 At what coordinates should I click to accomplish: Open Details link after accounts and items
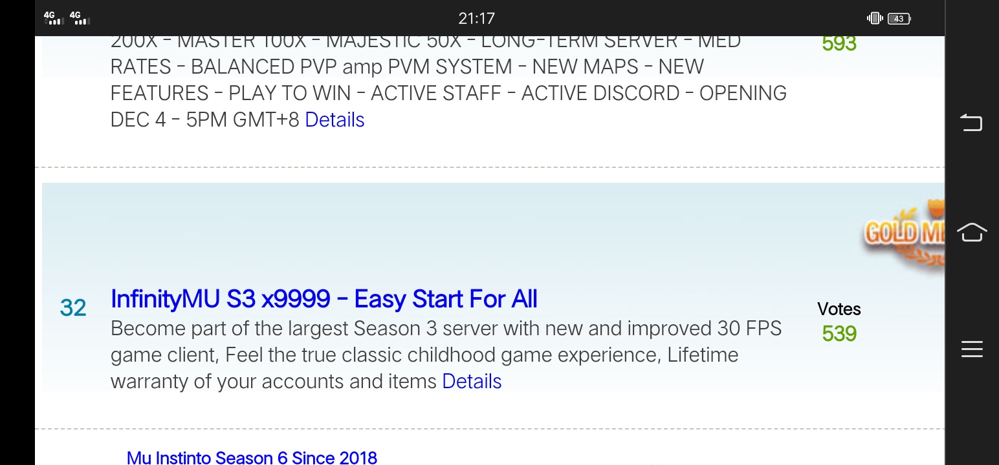(472, 381)
